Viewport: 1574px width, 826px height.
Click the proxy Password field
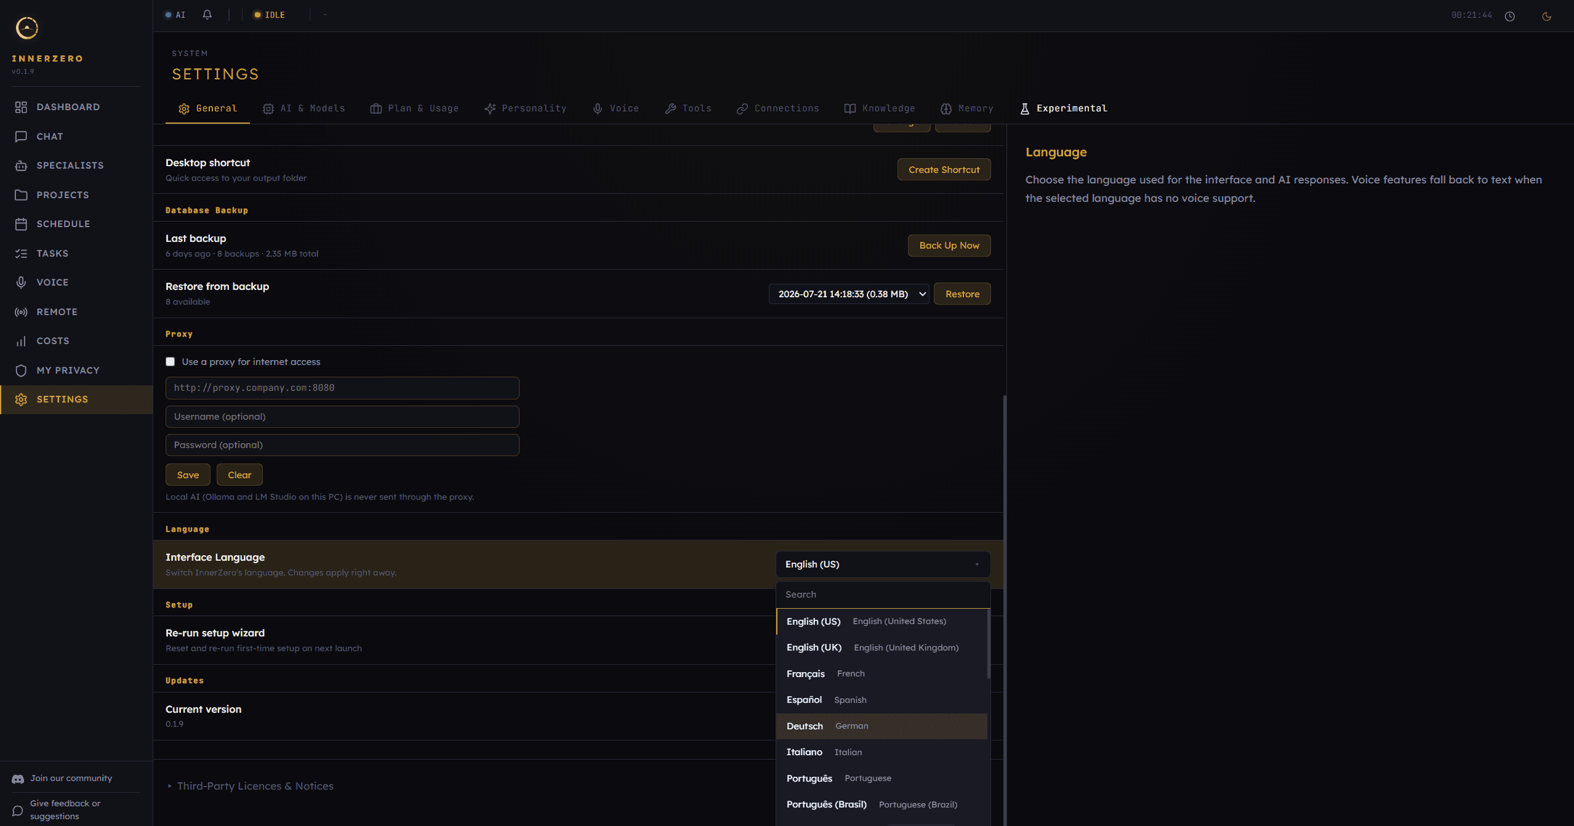point(342,445)
